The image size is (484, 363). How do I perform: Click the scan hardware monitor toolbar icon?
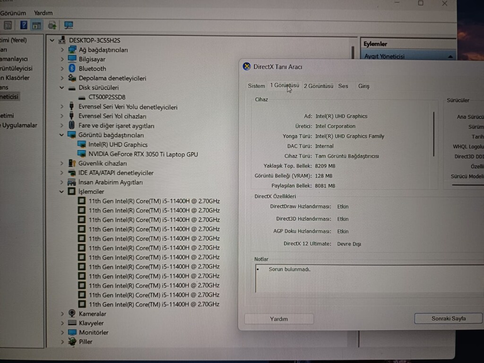tap(69, 25)
